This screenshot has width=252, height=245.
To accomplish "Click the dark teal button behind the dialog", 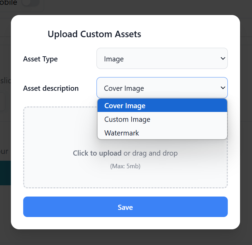I will tap(5, 173).
